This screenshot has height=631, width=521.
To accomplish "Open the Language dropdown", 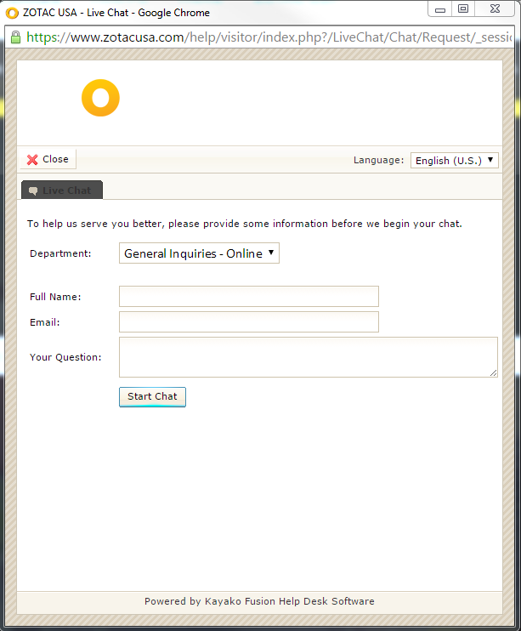I will [x=454, y=160].
